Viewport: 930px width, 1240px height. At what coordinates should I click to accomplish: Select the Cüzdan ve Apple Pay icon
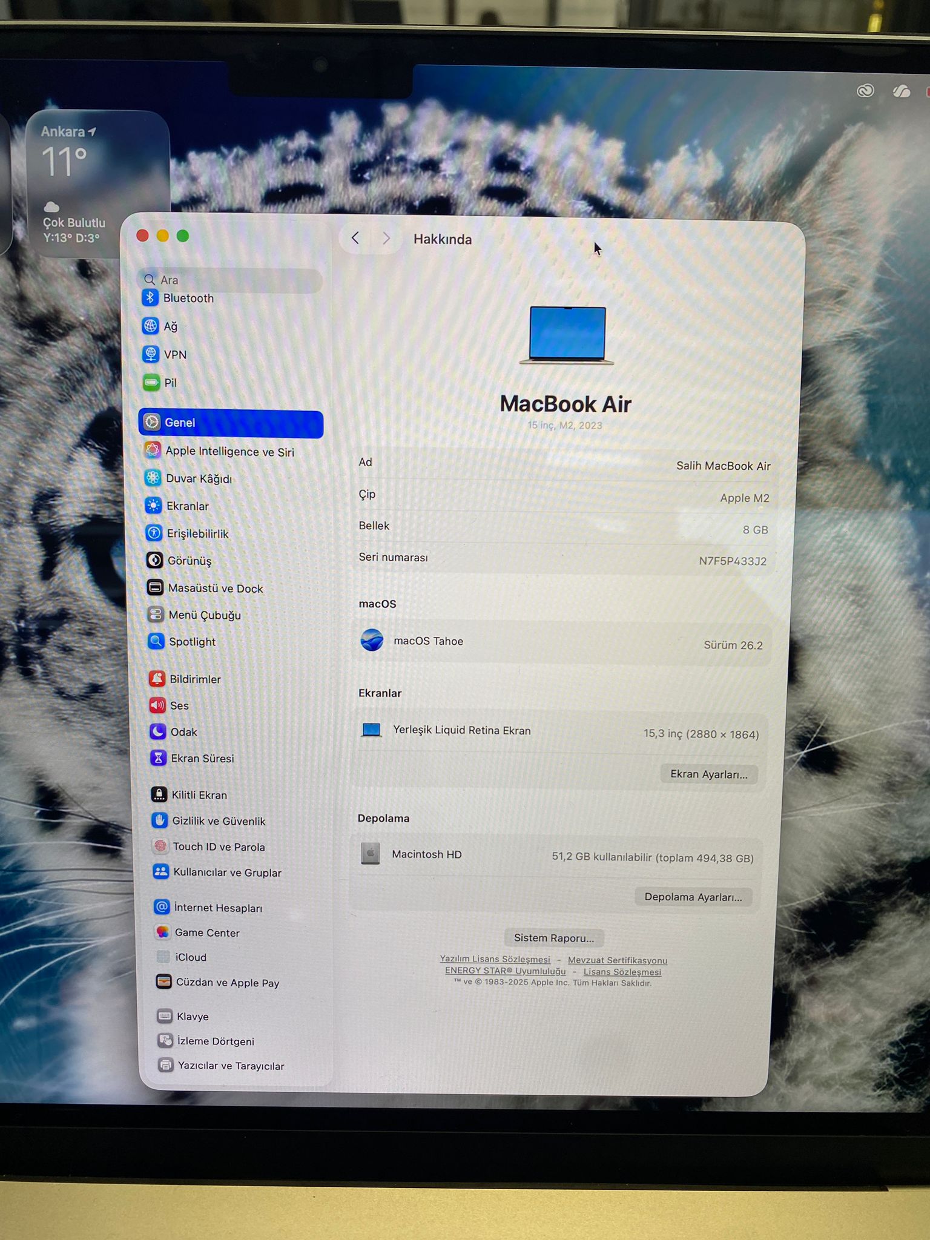point(163,981)
